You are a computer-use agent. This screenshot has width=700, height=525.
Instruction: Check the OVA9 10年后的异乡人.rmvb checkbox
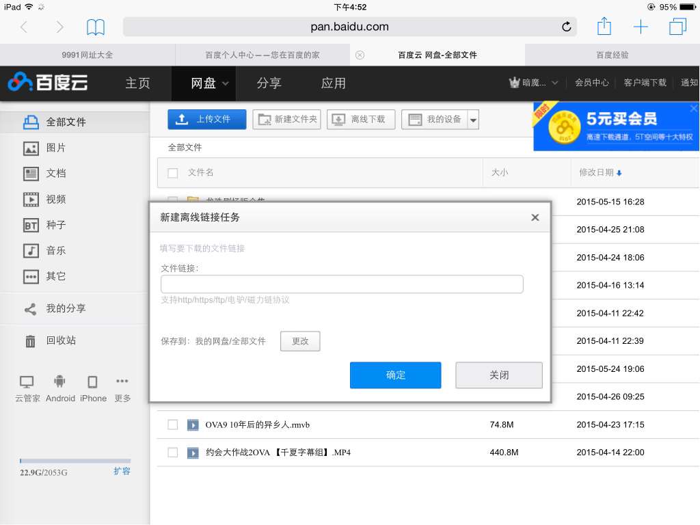pos(173,425)
